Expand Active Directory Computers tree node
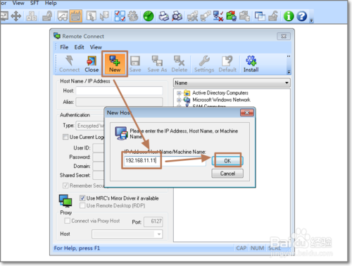Screen dimensions: 352x266 point(179,93)
